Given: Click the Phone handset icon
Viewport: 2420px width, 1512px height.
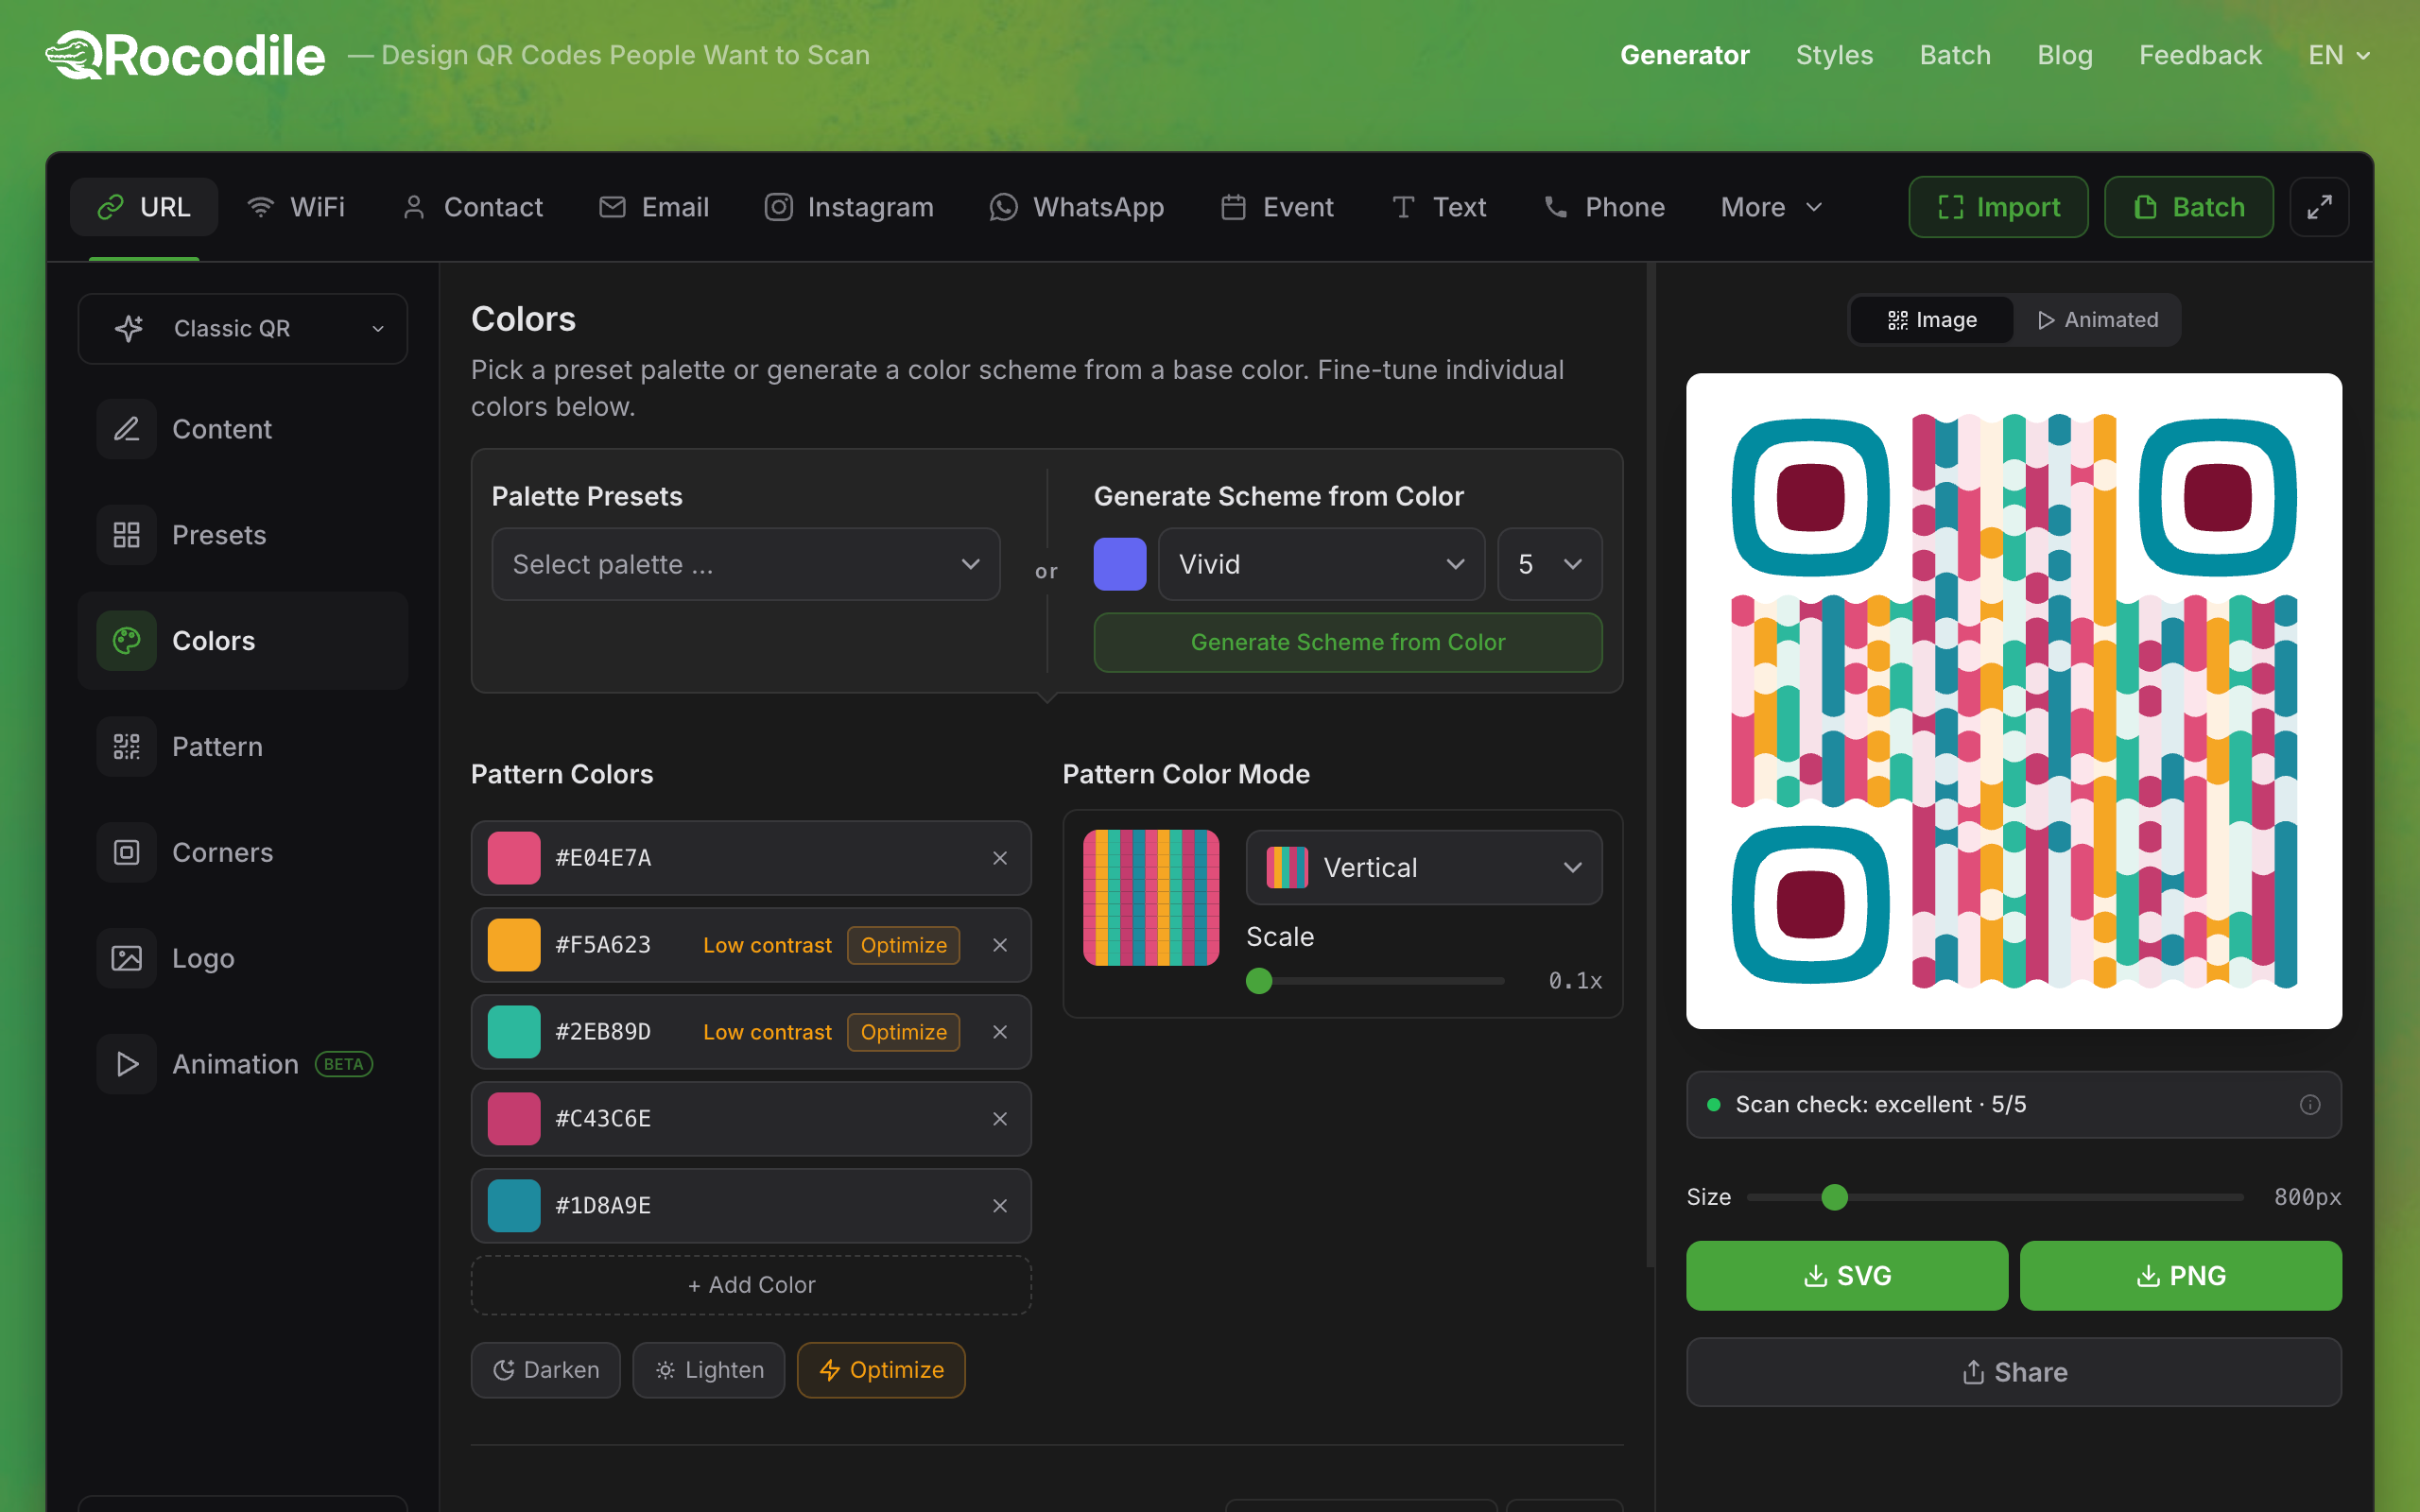Looking at the screenshot, I should (x=1556, y=207).
